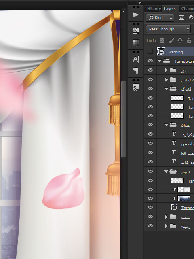This screenshot has width=194, height=259.
Task: Hide the تصویر group
Action: pos(150,171)
